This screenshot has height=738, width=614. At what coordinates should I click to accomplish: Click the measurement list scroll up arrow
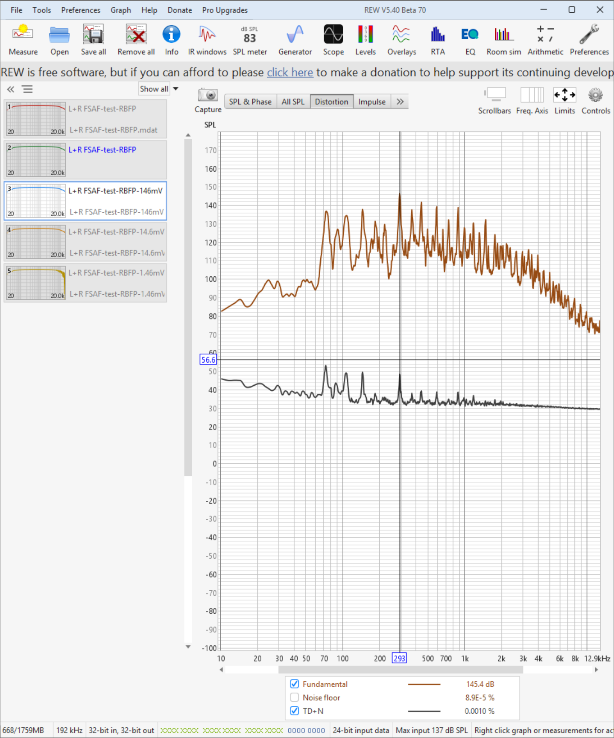pyautogui.click(x=188, y=135)
